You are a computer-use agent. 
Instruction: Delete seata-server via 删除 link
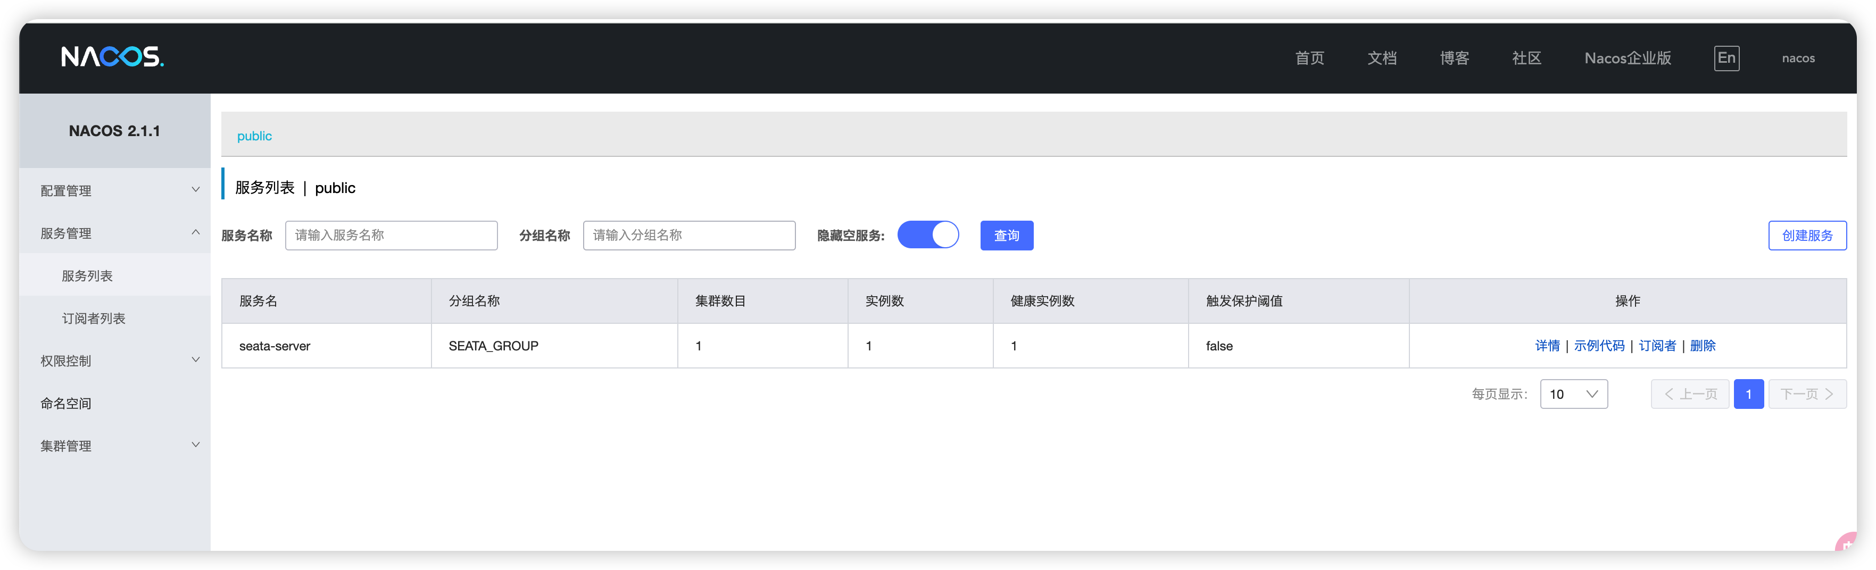pyautogui.click(x=1703, y=346)
